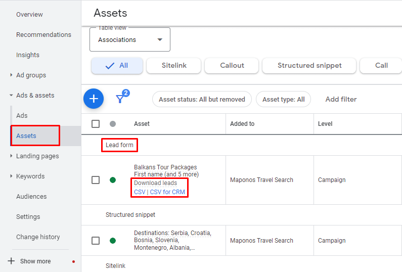The width and height of the screenshot is (402, 272).
Task: Open Audiences in the sidebar
Action: click(x=31, y=196)
